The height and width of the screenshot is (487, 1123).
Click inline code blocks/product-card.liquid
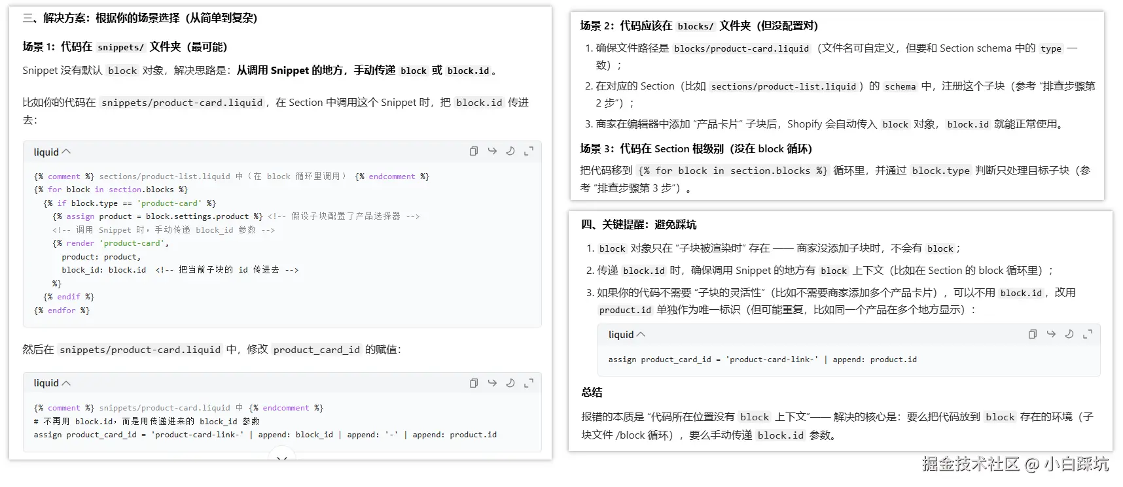click(x=741, y=48)
